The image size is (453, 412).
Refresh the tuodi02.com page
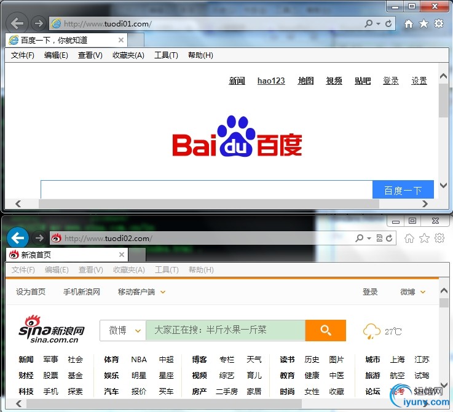click(x=389, y=238)
